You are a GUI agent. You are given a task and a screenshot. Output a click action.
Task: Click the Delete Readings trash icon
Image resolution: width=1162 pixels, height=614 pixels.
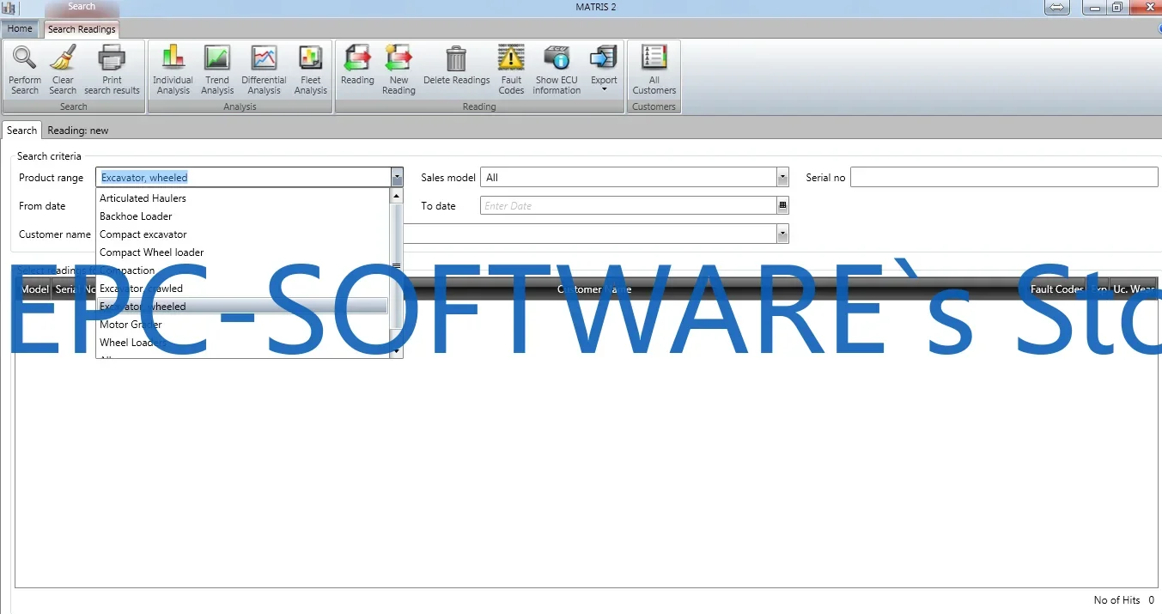(456, 66)
